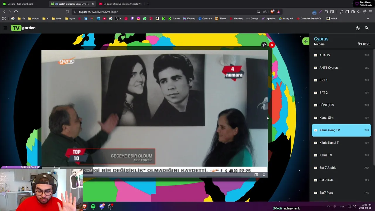Click the random channel dice icon
The height and width of the screenshot is (211, 375).
pos(358,28)
